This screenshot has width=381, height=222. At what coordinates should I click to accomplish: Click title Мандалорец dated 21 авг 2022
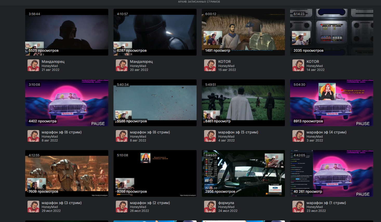pyautogui.click(x=53, y=62)
